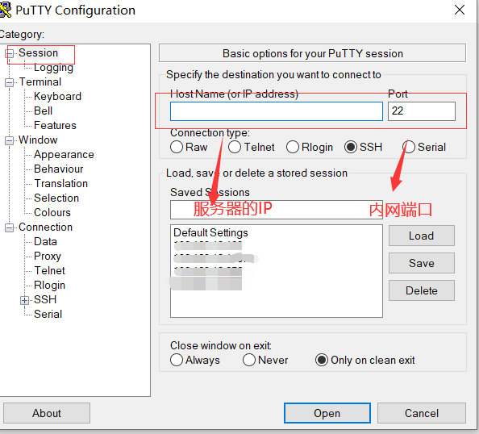Open the Appearance settings category
Viewport: 479px width, 434px height.
pyautogui.click(x=64, y=155)
